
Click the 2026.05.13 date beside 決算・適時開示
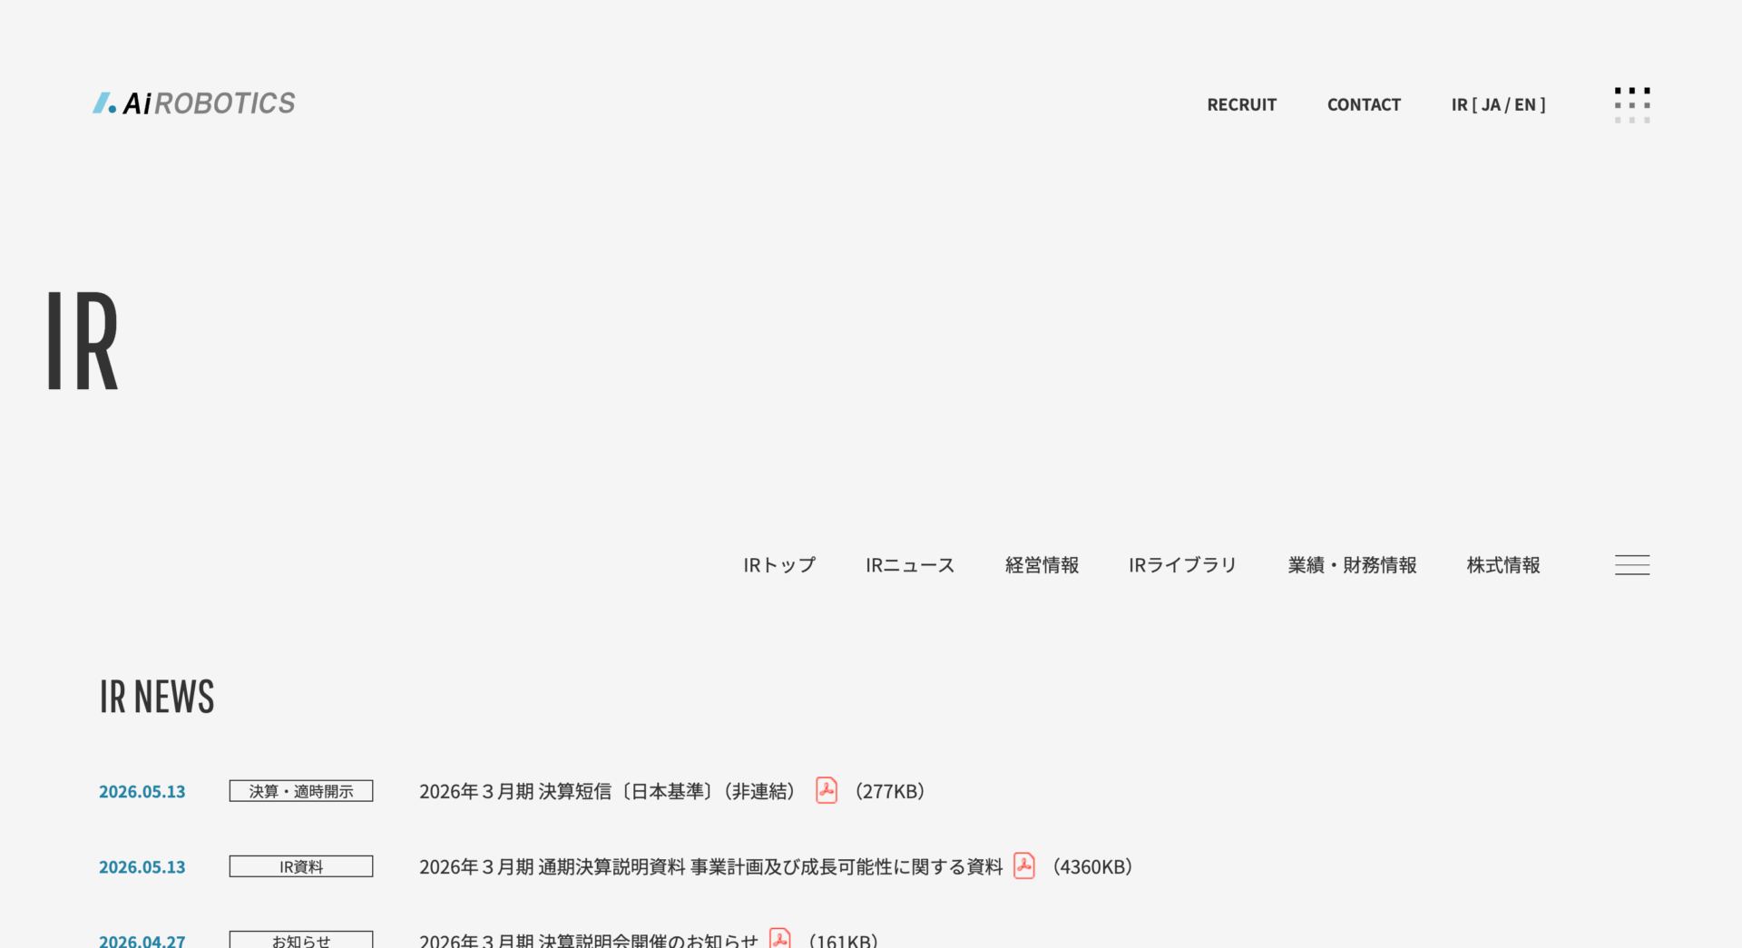[x=142, y=791]
